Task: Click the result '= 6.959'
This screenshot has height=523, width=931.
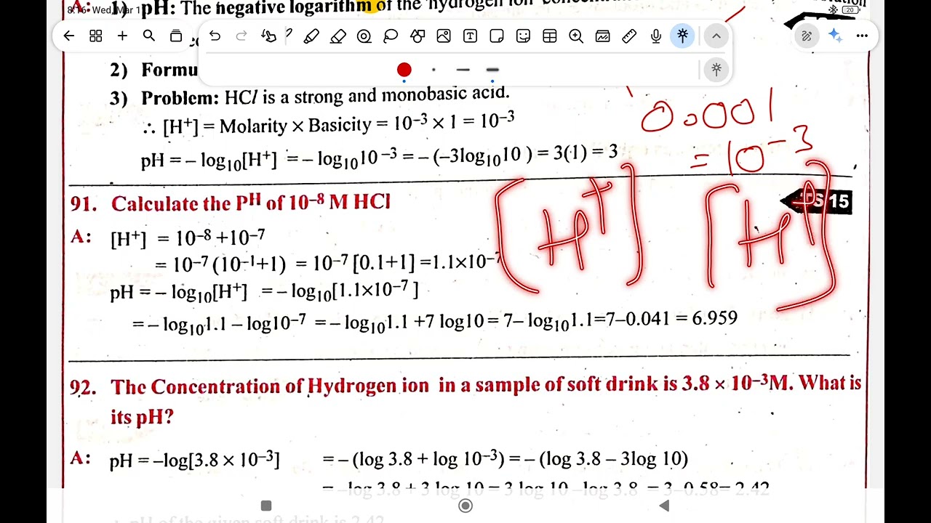Action: pyautogui.click(x=706, y=317)
